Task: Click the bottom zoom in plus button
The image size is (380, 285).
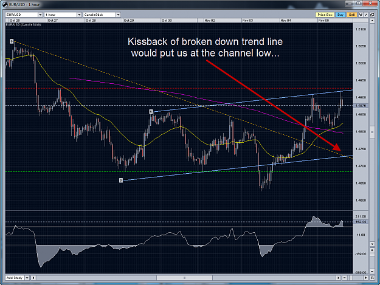Action: [x=365, y=278]
